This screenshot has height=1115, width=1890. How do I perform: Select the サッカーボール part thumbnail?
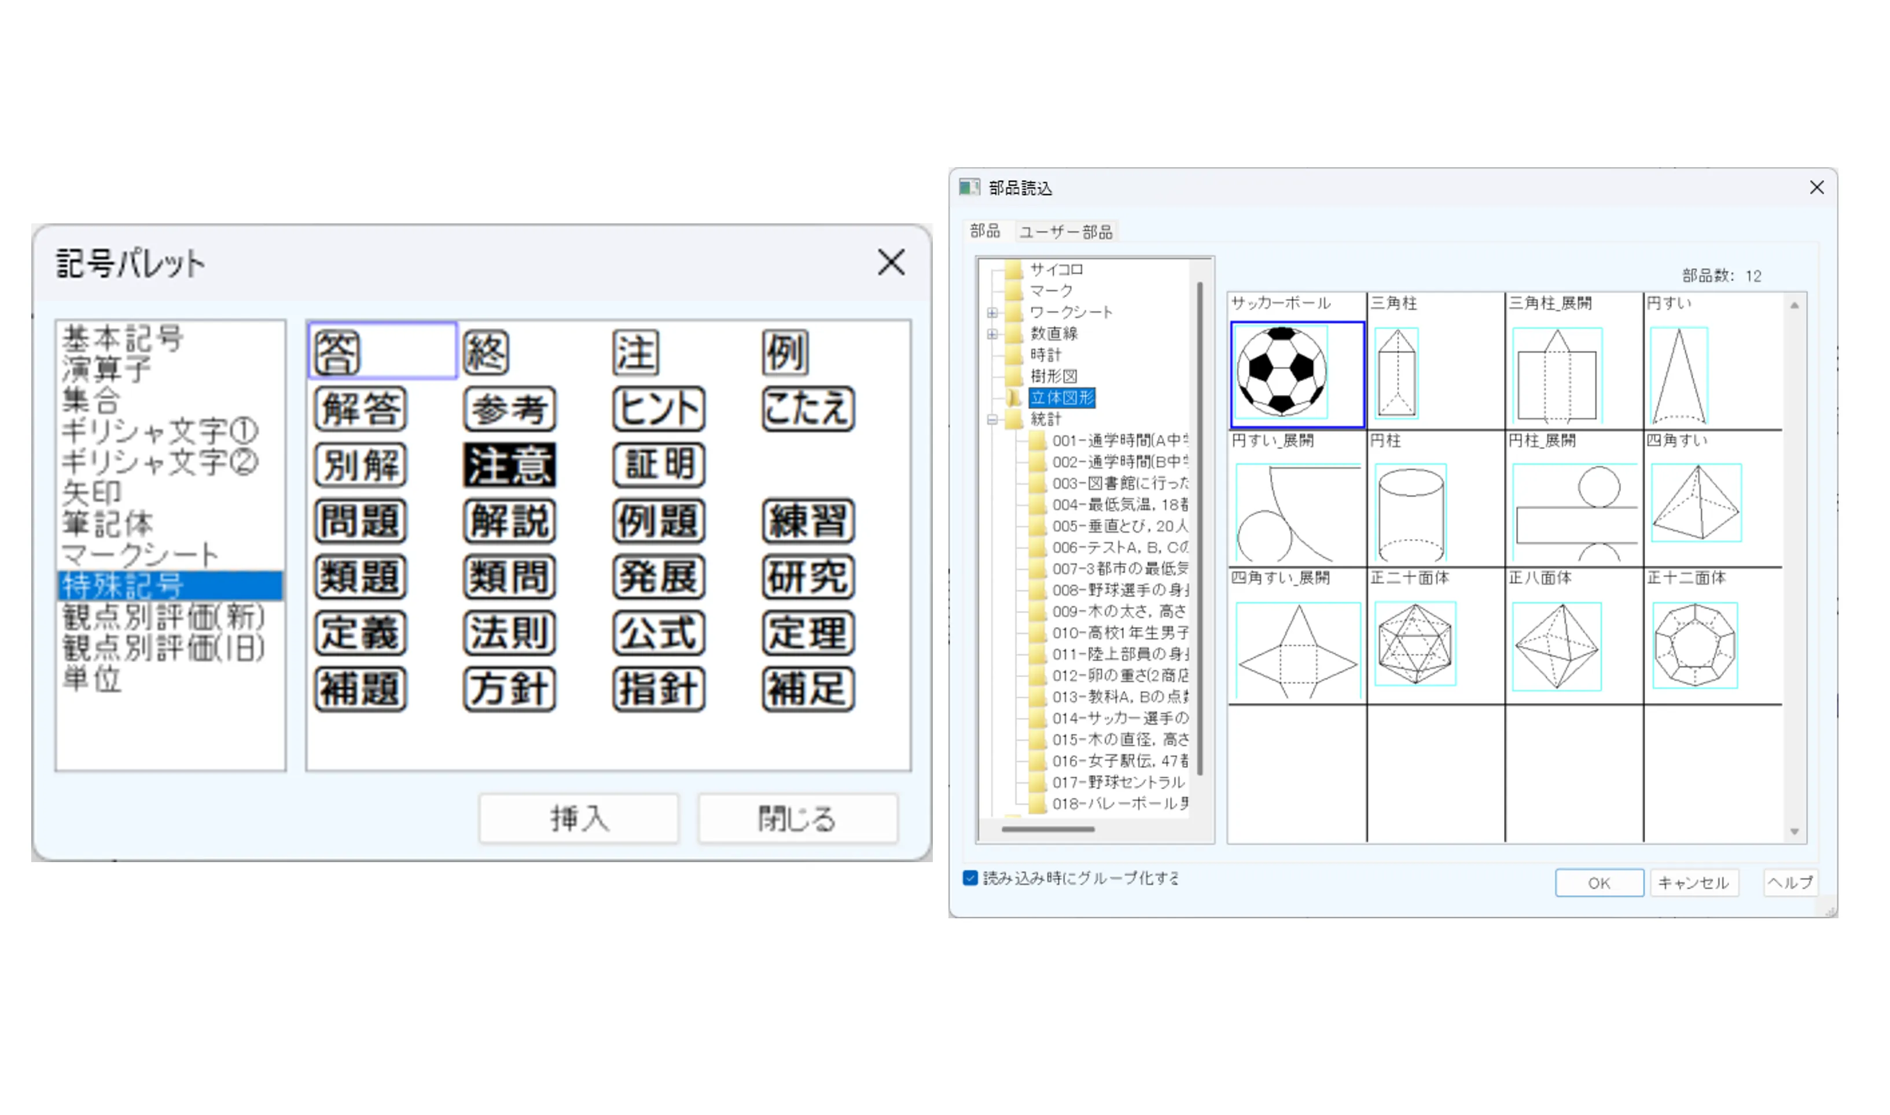[1297, 373]
